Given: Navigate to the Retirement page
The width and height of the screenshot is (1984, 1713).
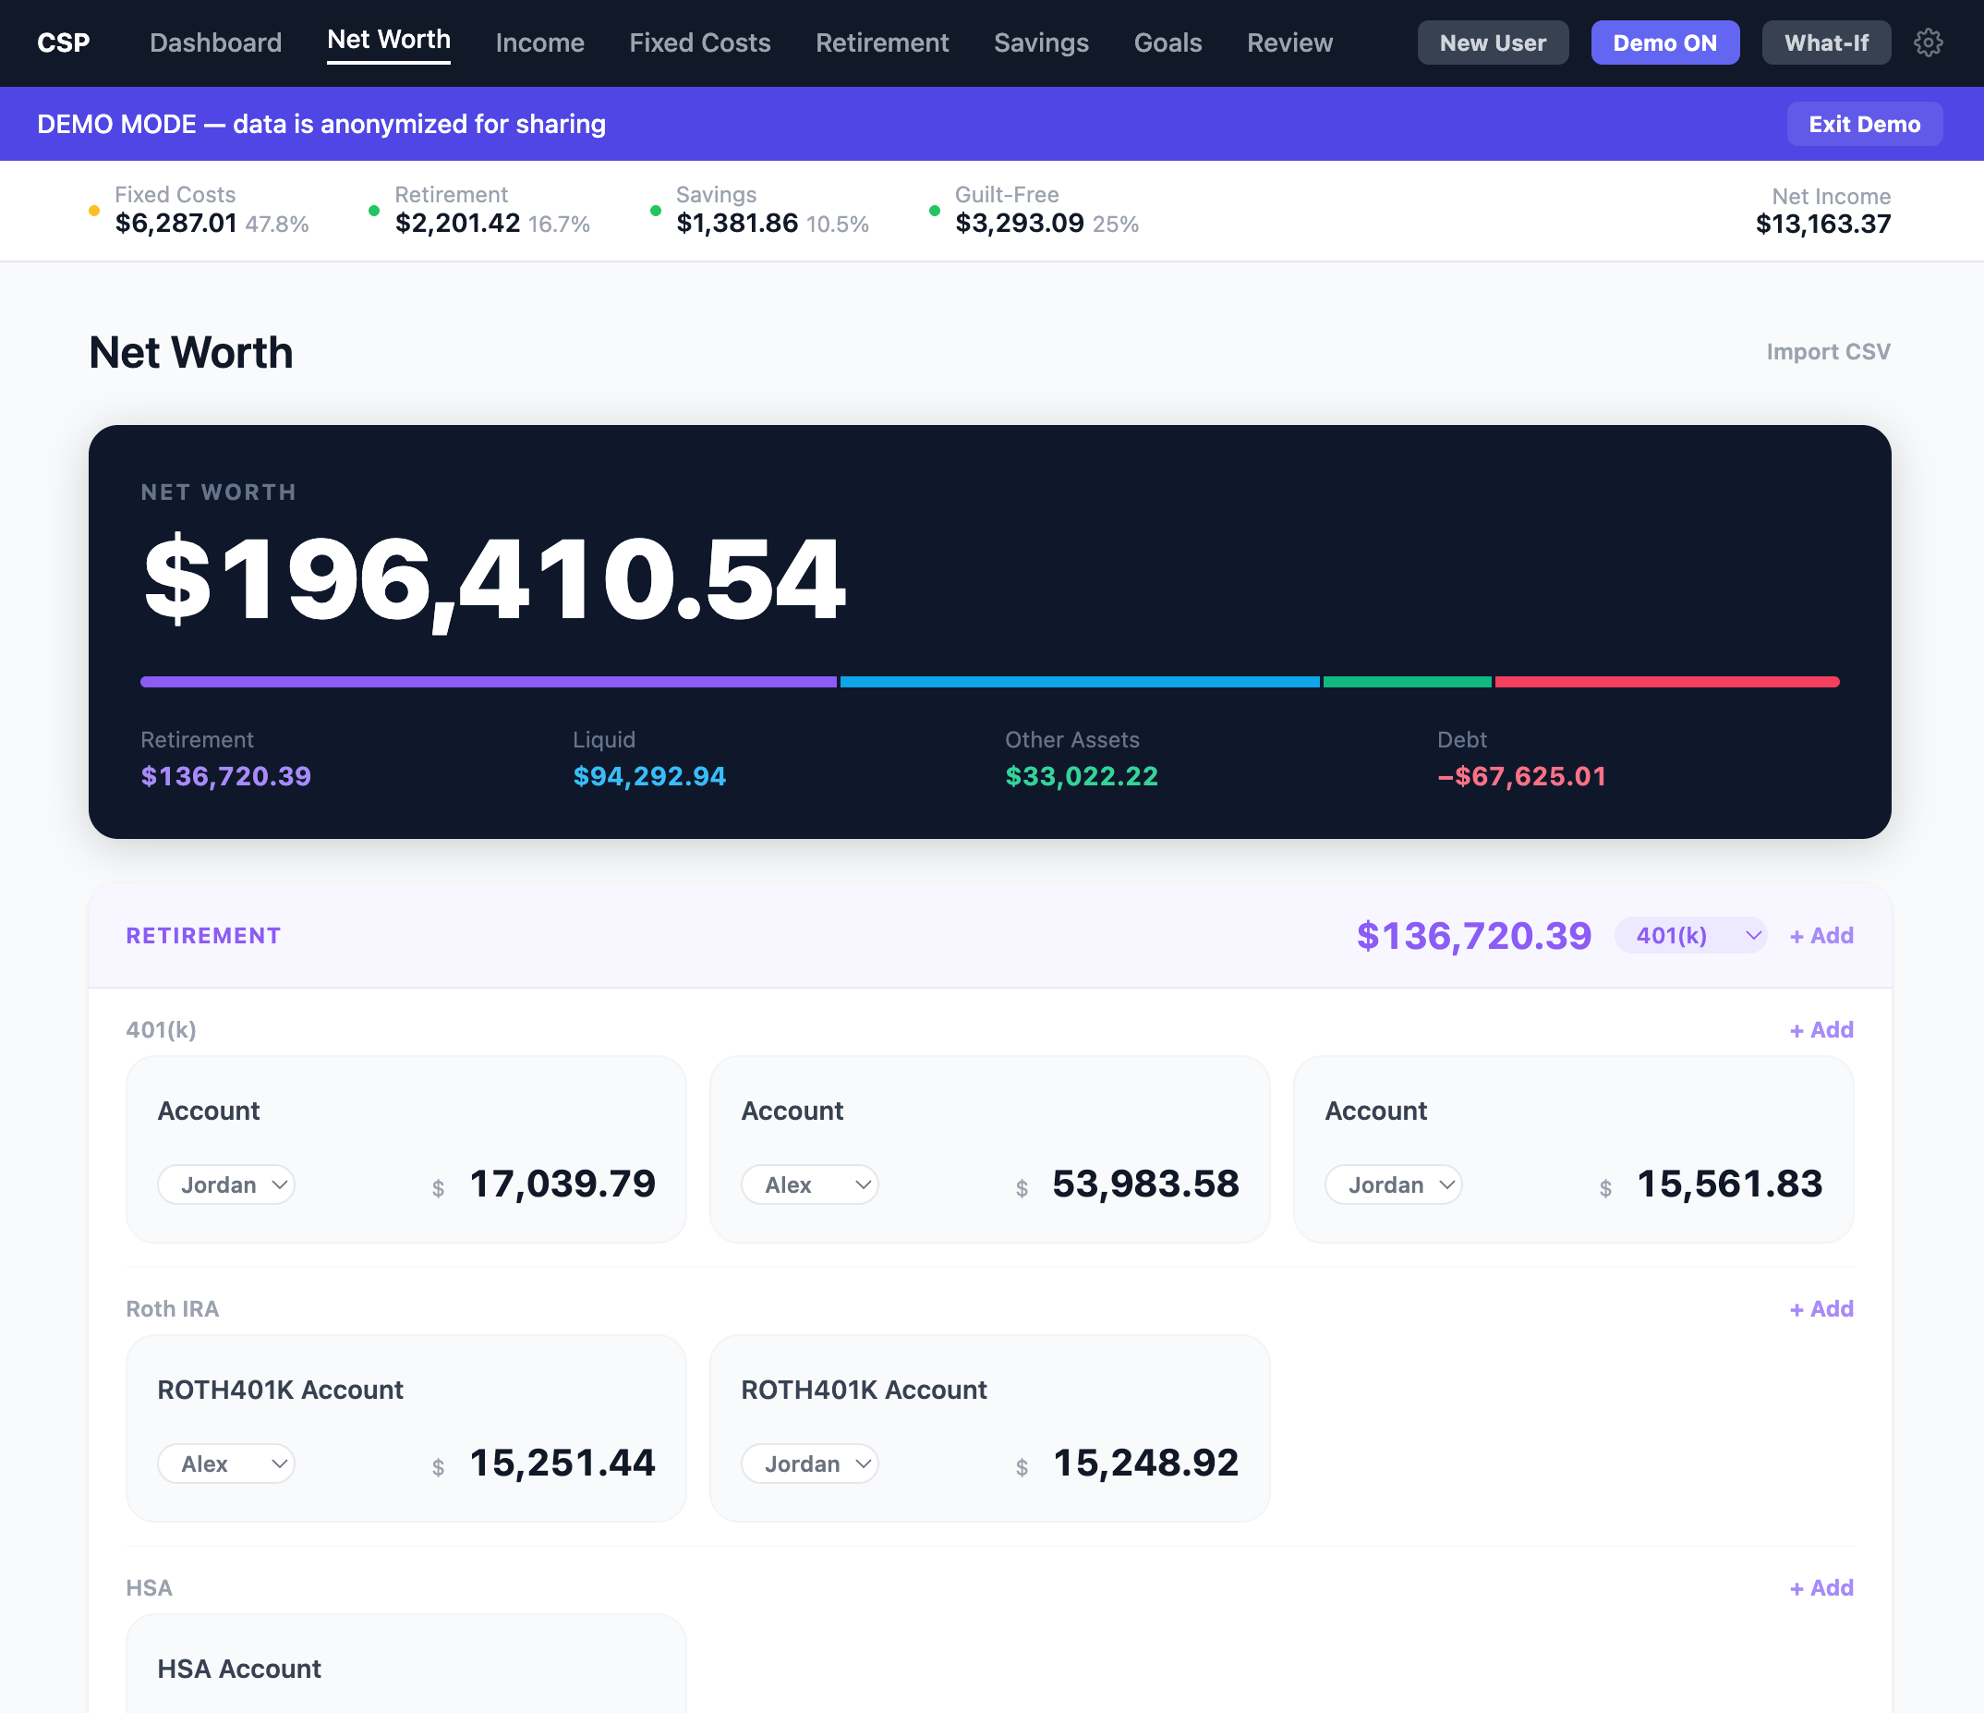Looking at the screenshot, I should [882, 43].
